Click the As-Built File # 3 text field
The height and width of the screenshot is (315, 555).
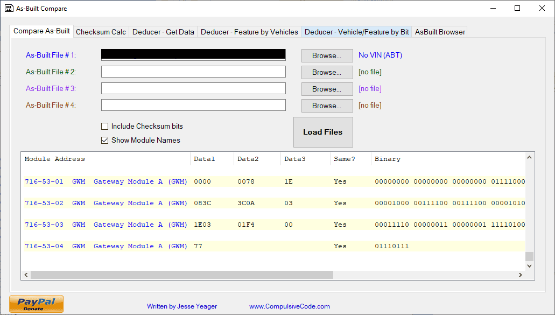tap(193, 89)
